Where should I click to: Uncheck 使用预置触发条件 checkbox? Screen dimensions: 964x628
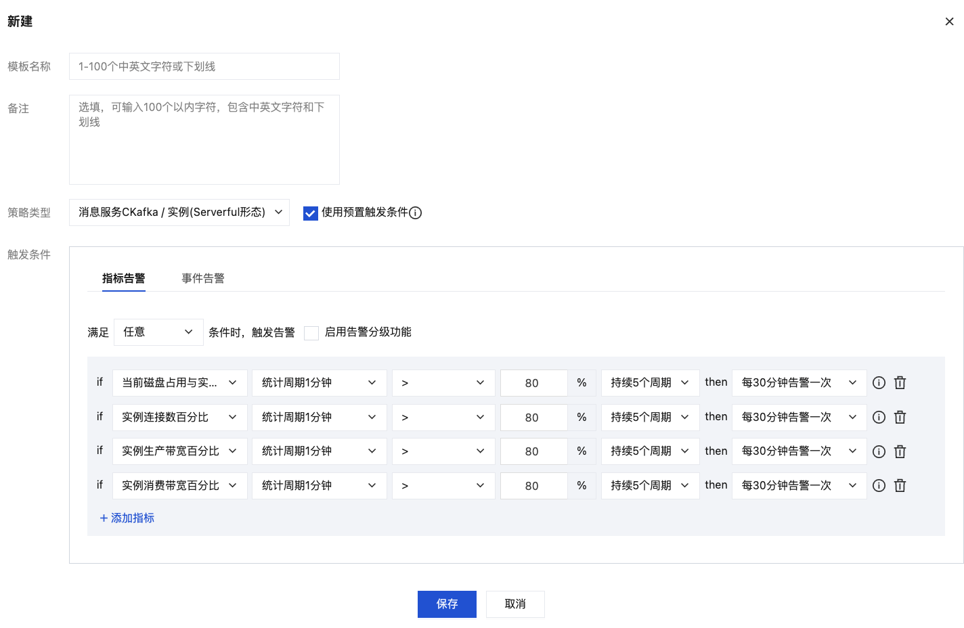click(311, 213)
